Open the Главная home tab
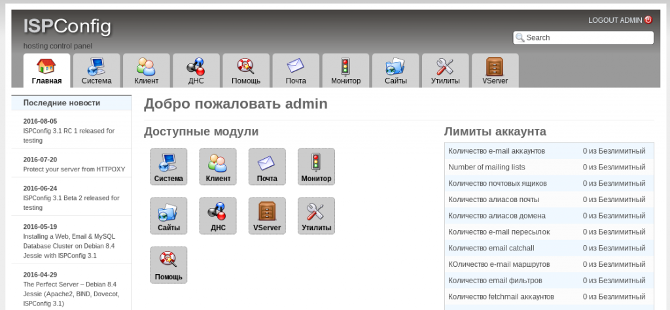The image size is (670, 310). [x=46, y=71]
